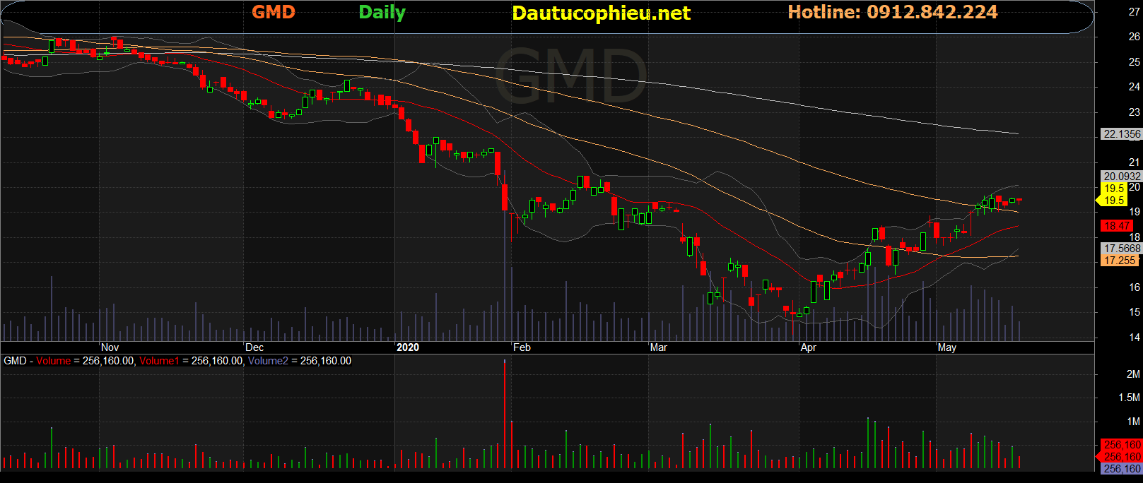Screen dimensions: 1143x483
Task: Click the May label on time axis
Action: (x=946, y=347)
